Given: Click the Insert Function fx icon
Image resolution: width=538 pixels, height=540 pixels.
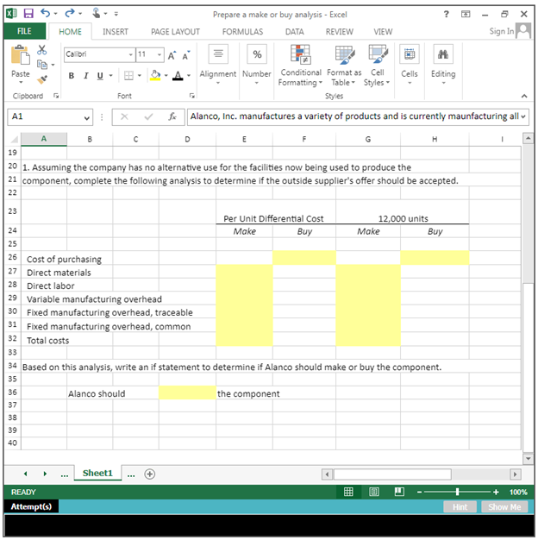Looking at the screenshot, I should [172, 116].
